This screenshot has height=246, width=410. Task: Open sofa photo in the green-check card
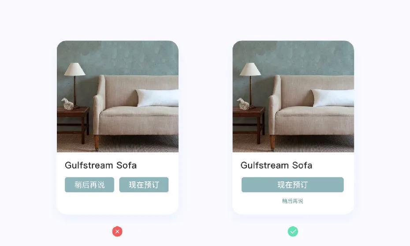tap(293, 96)
